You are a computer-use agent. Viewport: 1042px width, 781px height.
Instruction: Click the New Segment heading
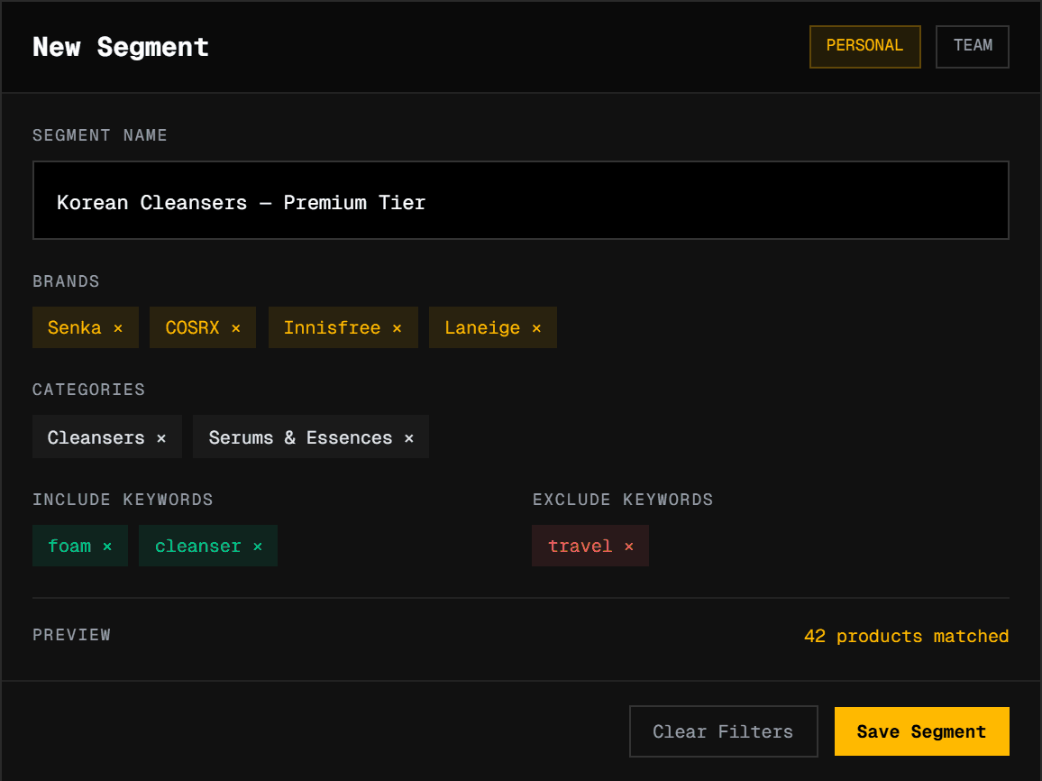pyautogui.click(x=121, y=47)
